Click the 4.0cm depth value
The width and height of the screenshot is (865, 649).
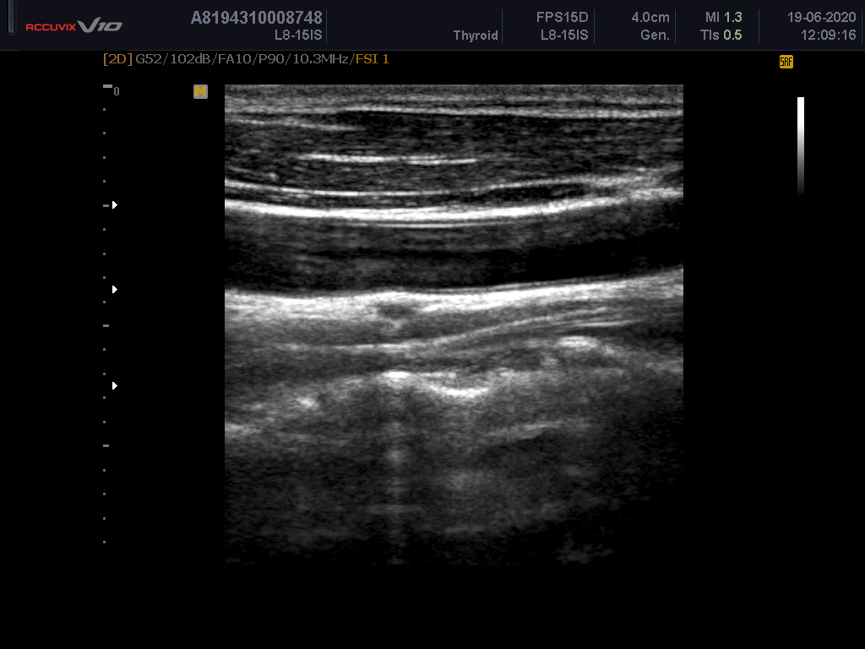[650, 18]
